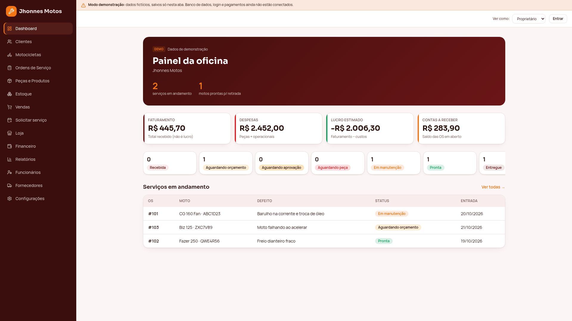The image size is (572, 321).
Task: Click the Pronta status card
Action: click(x=450, y=163)
